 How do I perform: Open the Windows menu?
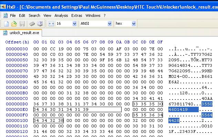click(x=93, y=15)
